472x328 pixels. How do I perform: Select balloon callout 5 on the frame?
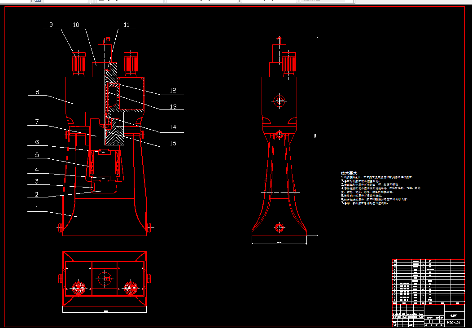point(36,155)
